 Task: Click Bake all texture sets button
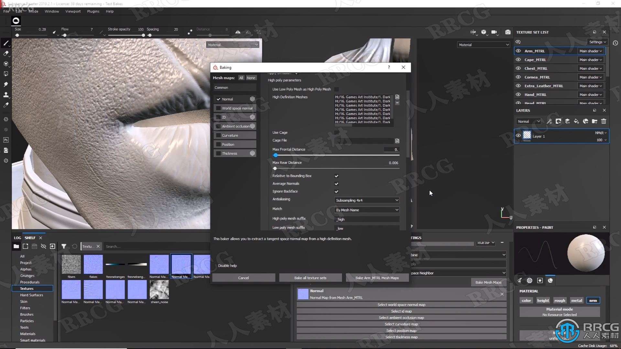coord(310,277)
